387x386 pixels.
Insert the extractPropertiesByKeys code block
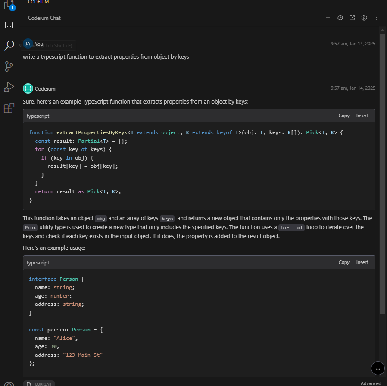click(362, 116)
